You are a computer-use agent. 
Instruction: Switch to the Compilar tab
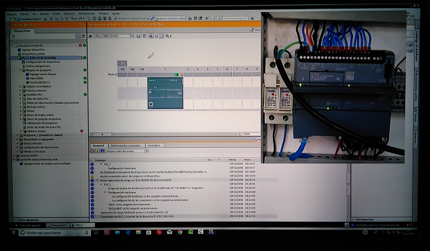154,145
